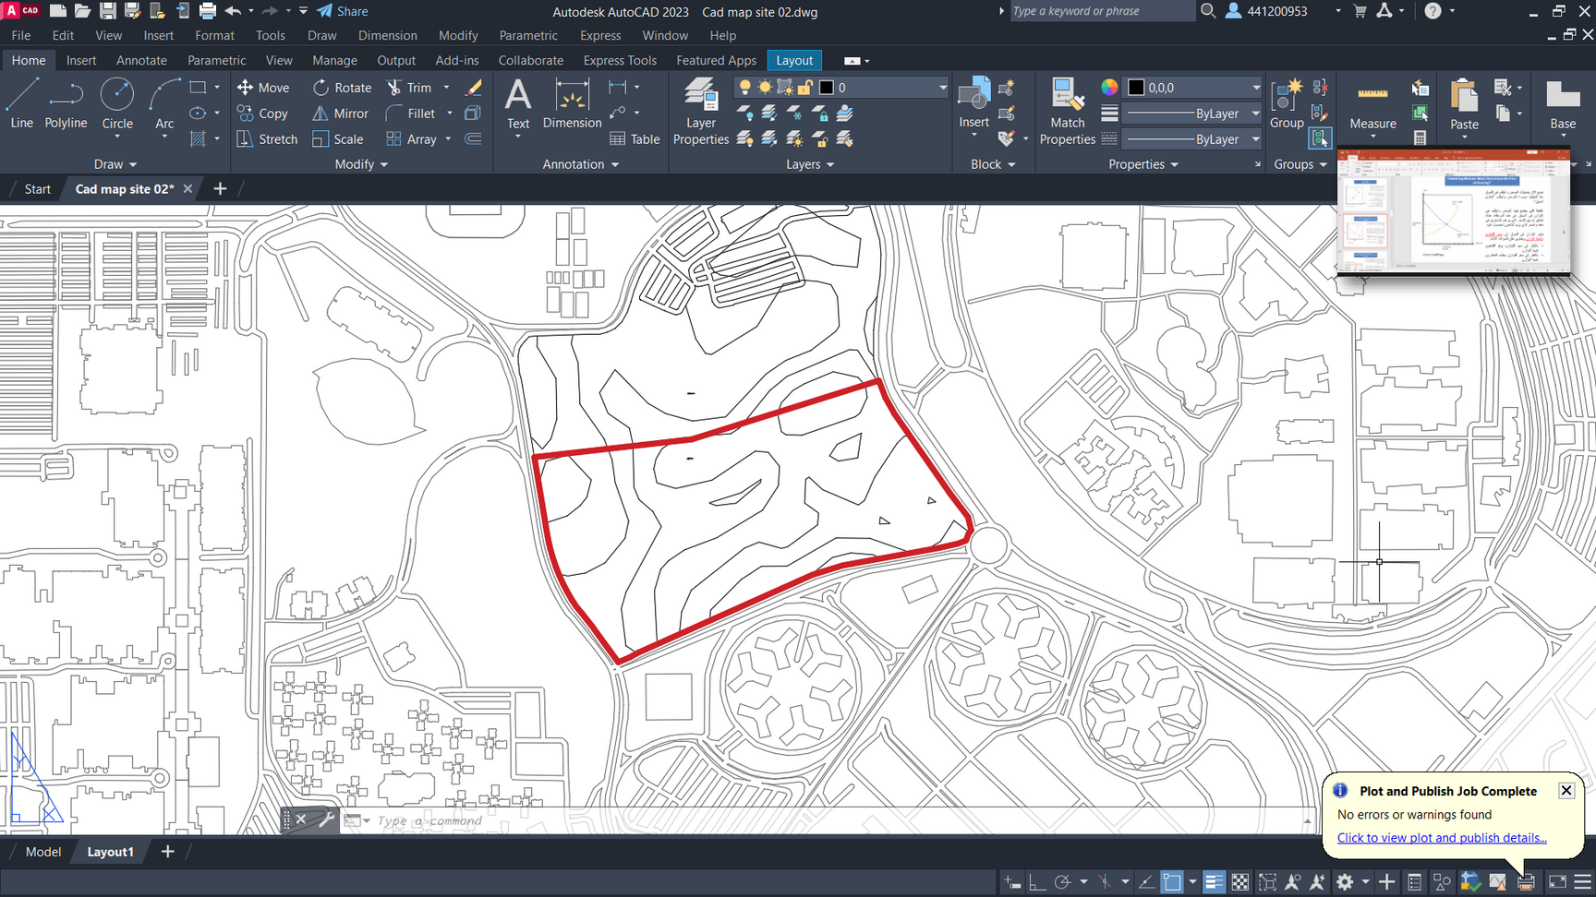
Task: Click to view plot and publish details link
Action: [1441, 838]
